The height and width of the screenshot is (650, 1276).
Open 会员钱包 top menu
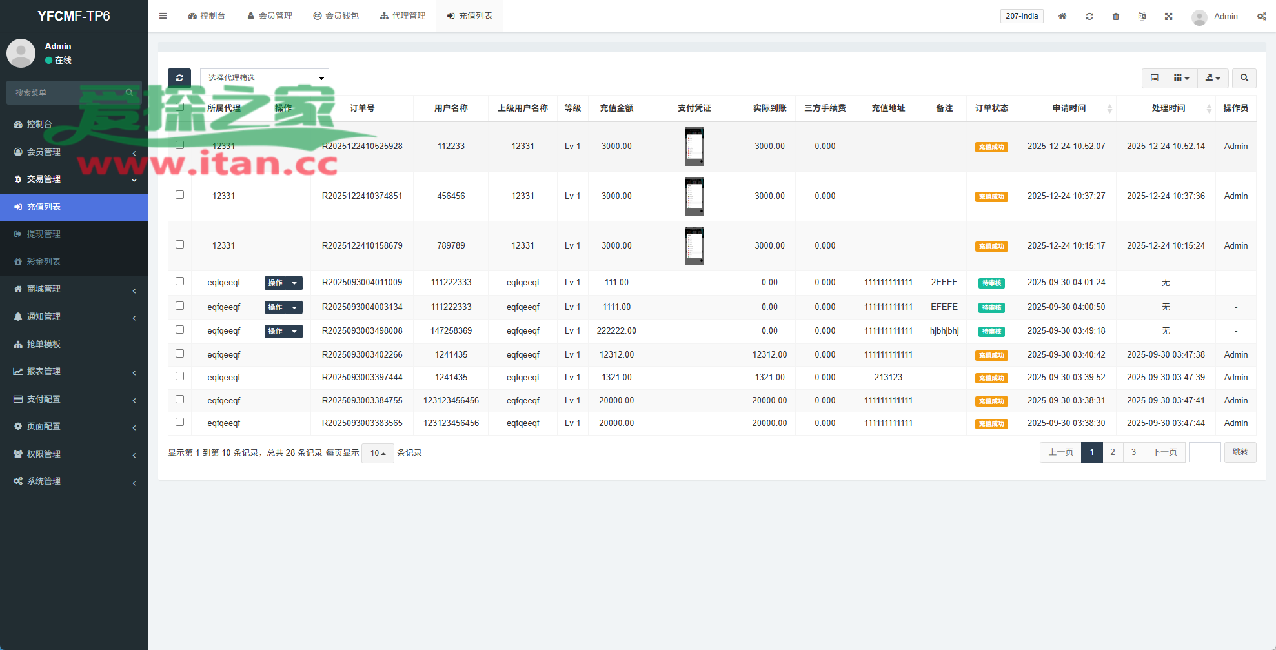(x=336, y=16)
